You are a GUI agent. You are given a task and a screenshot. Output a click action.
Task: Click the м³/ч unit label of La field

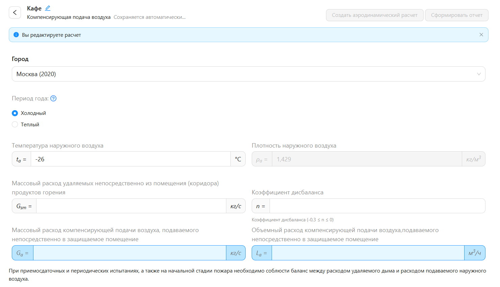coord(474,253)
